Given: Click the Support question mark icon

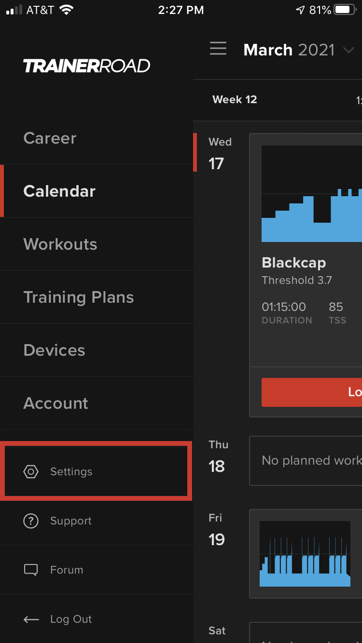Looking at the screenshot, I should [31, 521].
